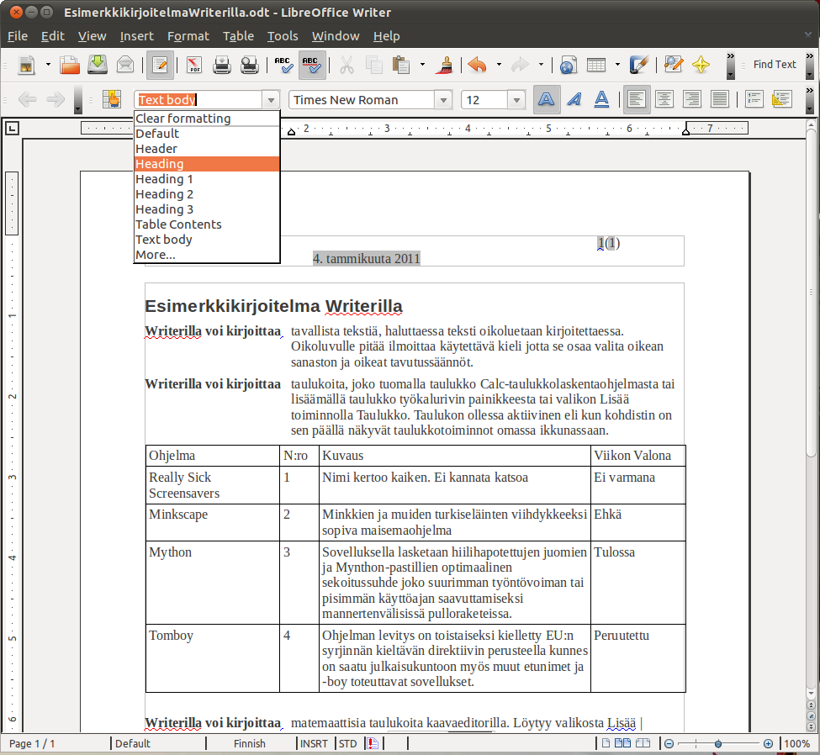The width and height of the screenshot is (820, 755).
Task: Click the Insert Table icon
Action: click(596, 65)
